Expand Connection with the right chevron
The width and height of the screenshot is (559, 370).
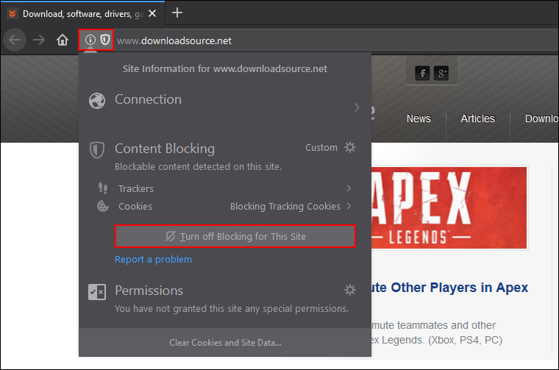tap(357, 107)
